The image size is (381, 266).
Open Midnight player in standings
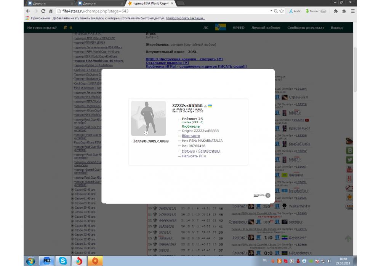point(166,226)
